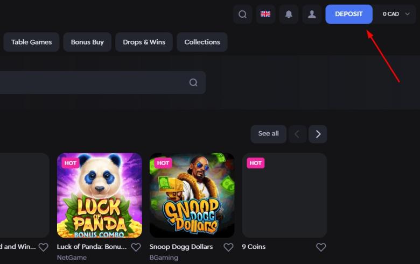Favorite Luck of Panda with heart icon

click(136, 247)
